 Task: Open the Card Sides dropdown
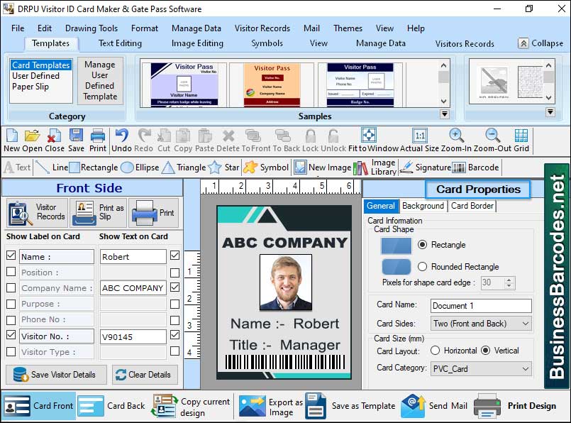(x=481, y=324)
